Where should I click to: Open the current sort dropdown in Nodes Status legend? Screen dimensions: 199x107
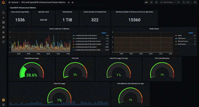pyautogui.click(x=191, y=33)
